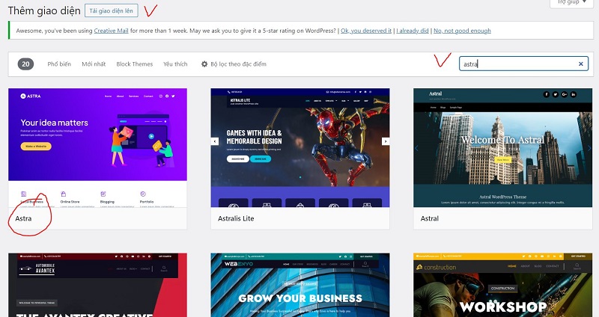599x317 pixels.
Task: Focus the theme search field containing astra
Action: [x=523, y=64]
